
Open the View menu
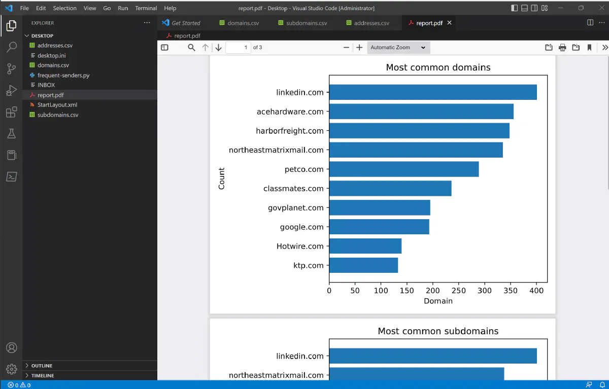click(x=90, y=8)
